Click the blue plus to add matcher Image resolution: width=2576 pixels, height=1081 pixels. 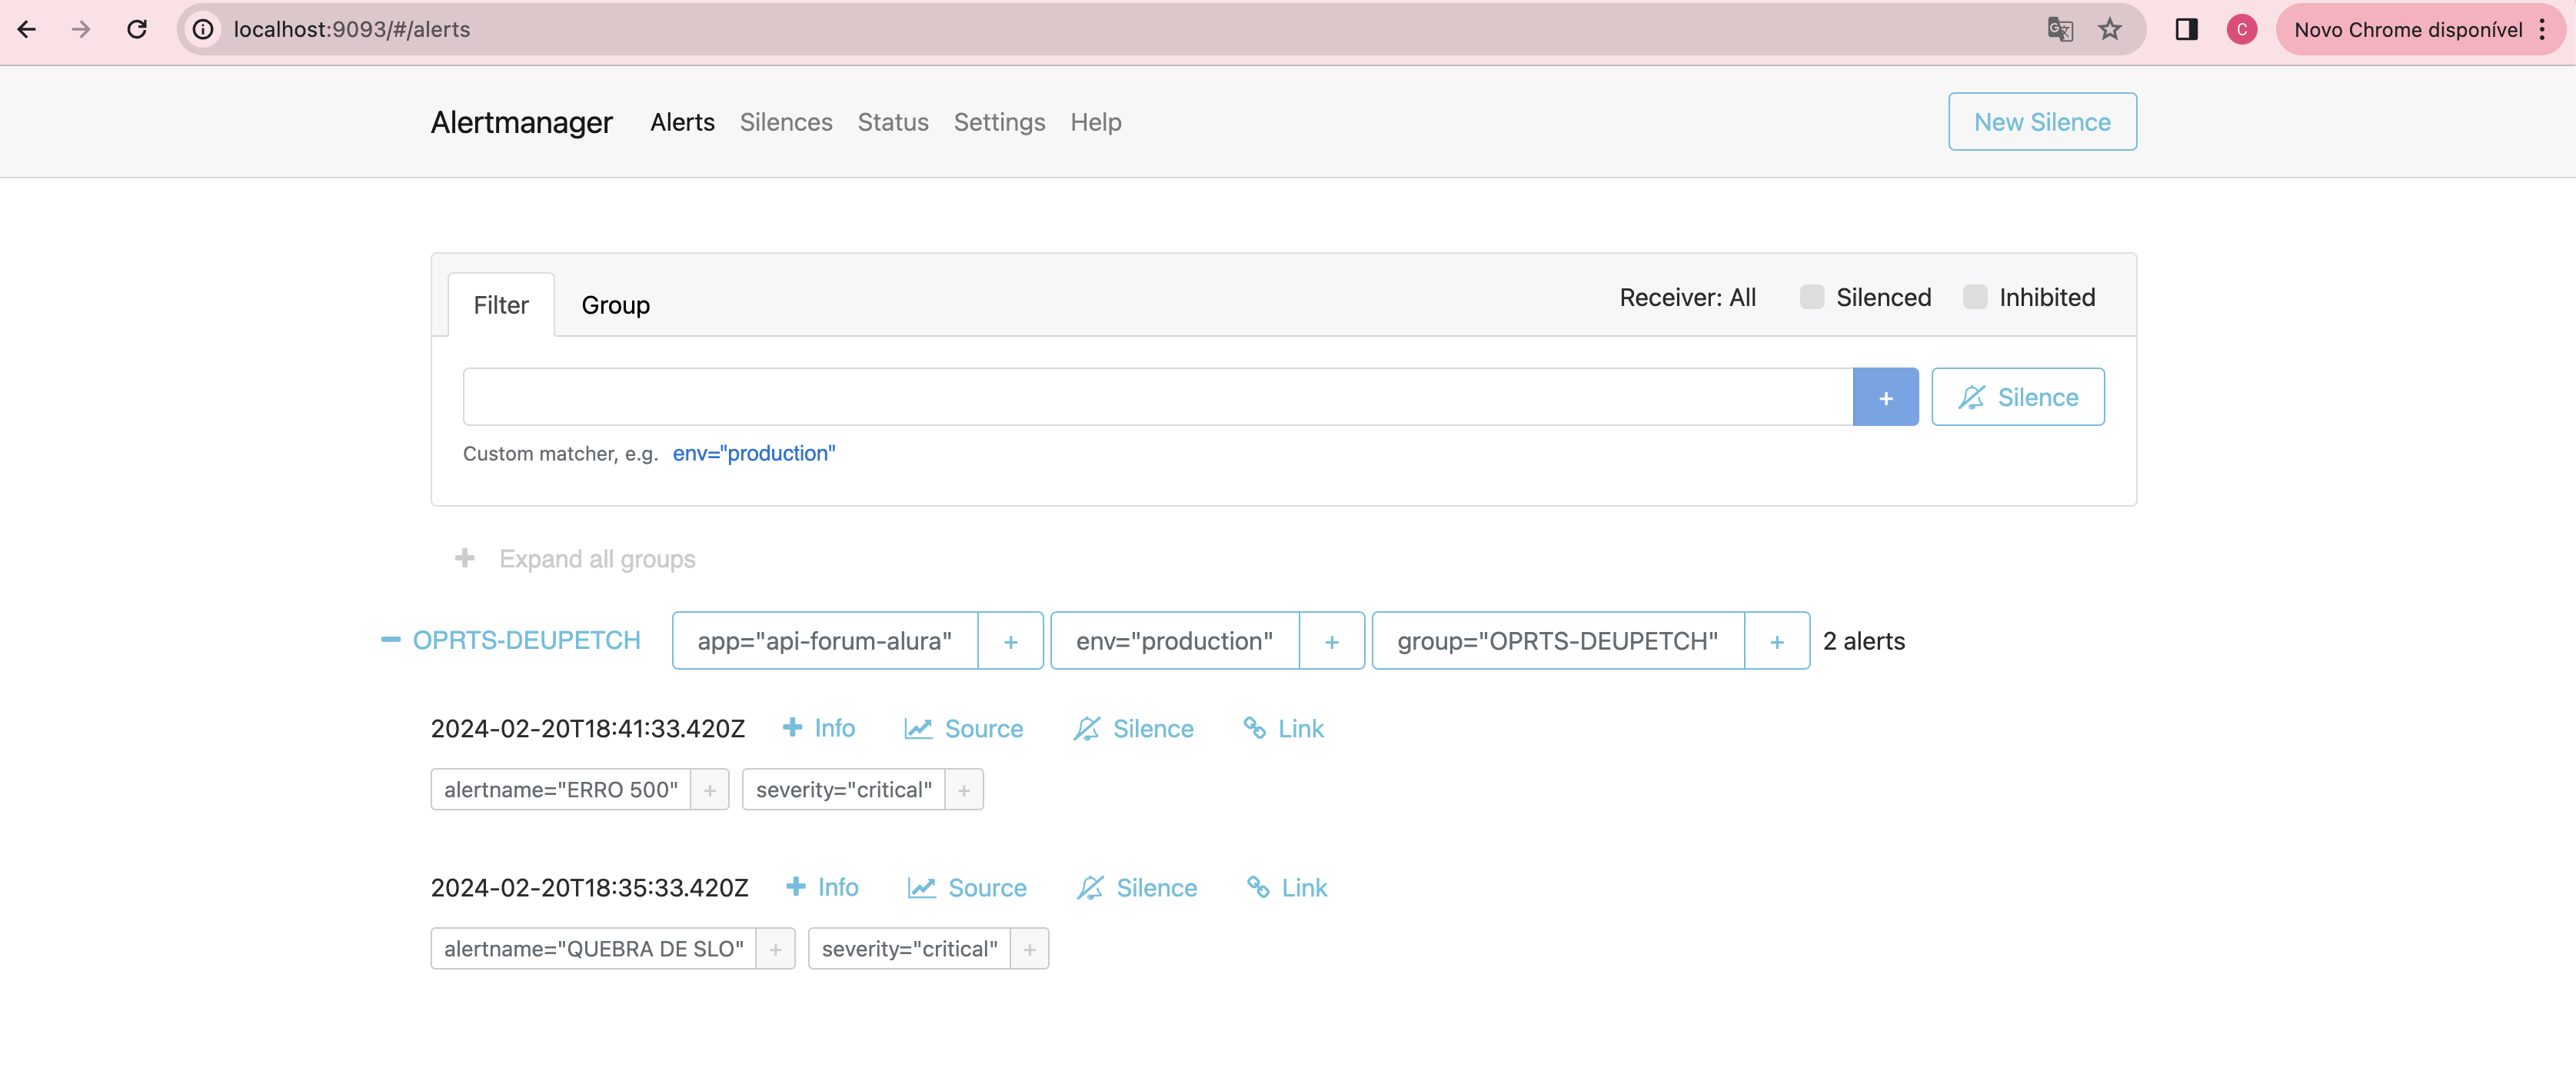coord(1885,397)
